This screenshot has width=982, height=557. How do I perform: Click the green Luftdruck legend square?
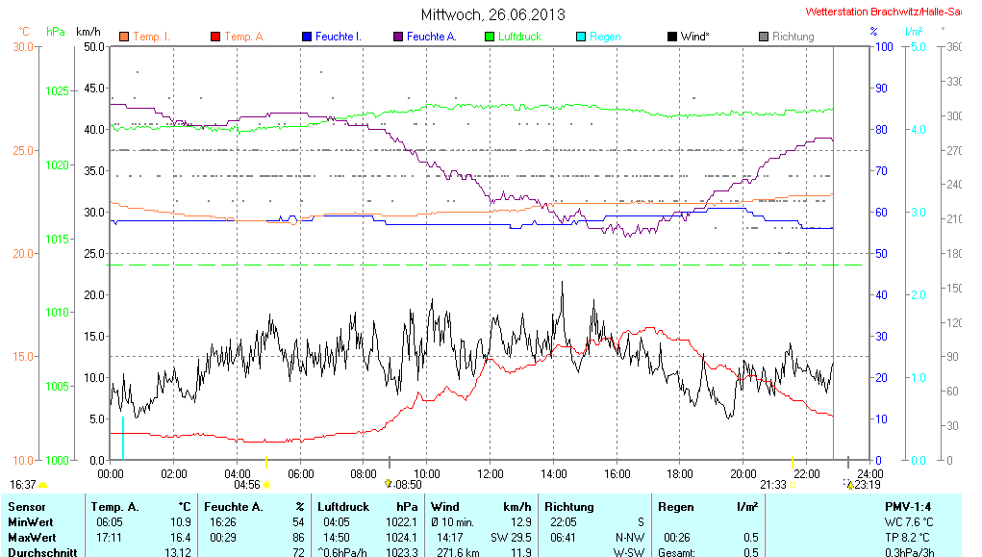490,37
